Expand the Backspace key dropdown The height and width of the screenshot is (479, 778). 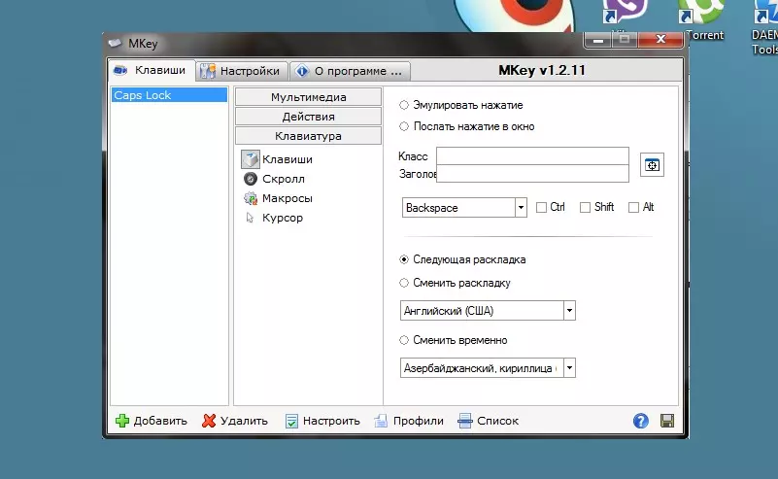click(520, 208)
